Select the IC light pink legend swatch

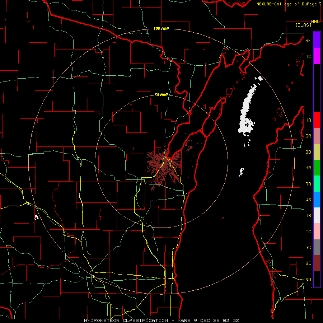(x=317, y=231)
